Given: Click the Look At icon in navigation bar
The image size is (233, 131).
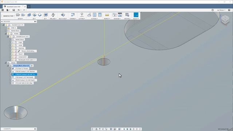Looking at the screenshot, I should click(x=96, y=129).
